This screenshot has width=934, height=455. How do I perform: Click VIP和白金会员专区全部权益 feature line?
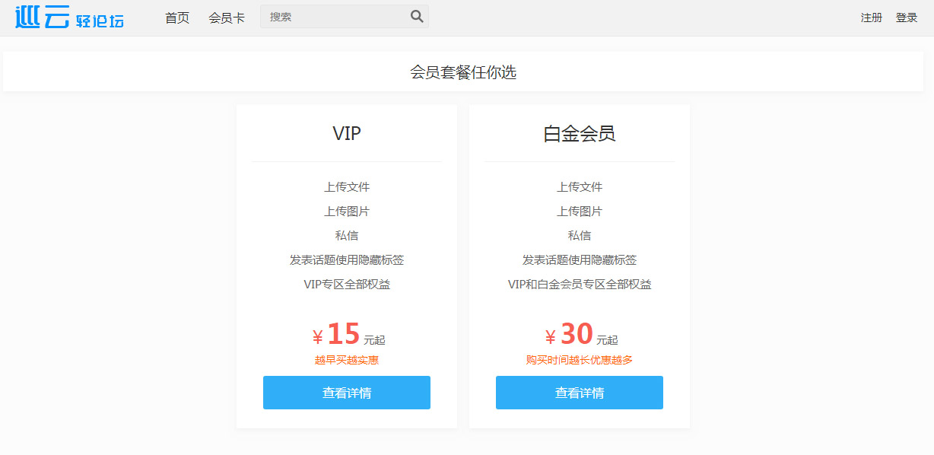(x=580, y=285)
